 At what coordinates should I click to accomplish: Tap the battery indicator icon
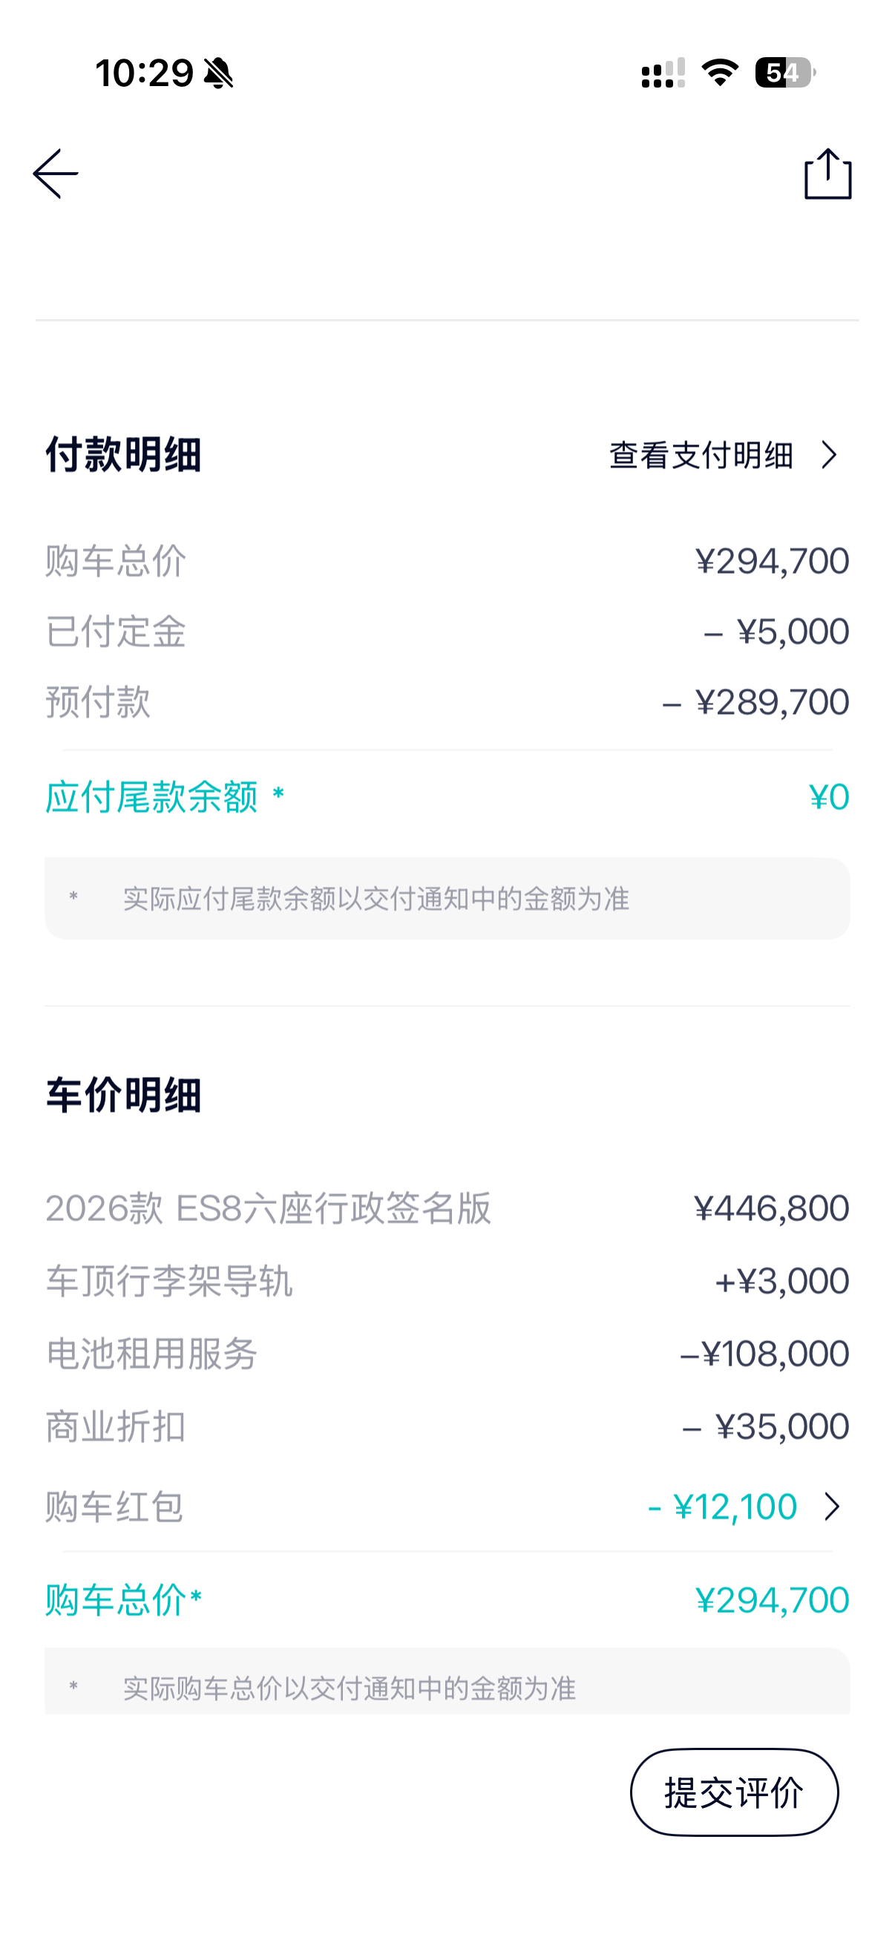pos(785,73)
